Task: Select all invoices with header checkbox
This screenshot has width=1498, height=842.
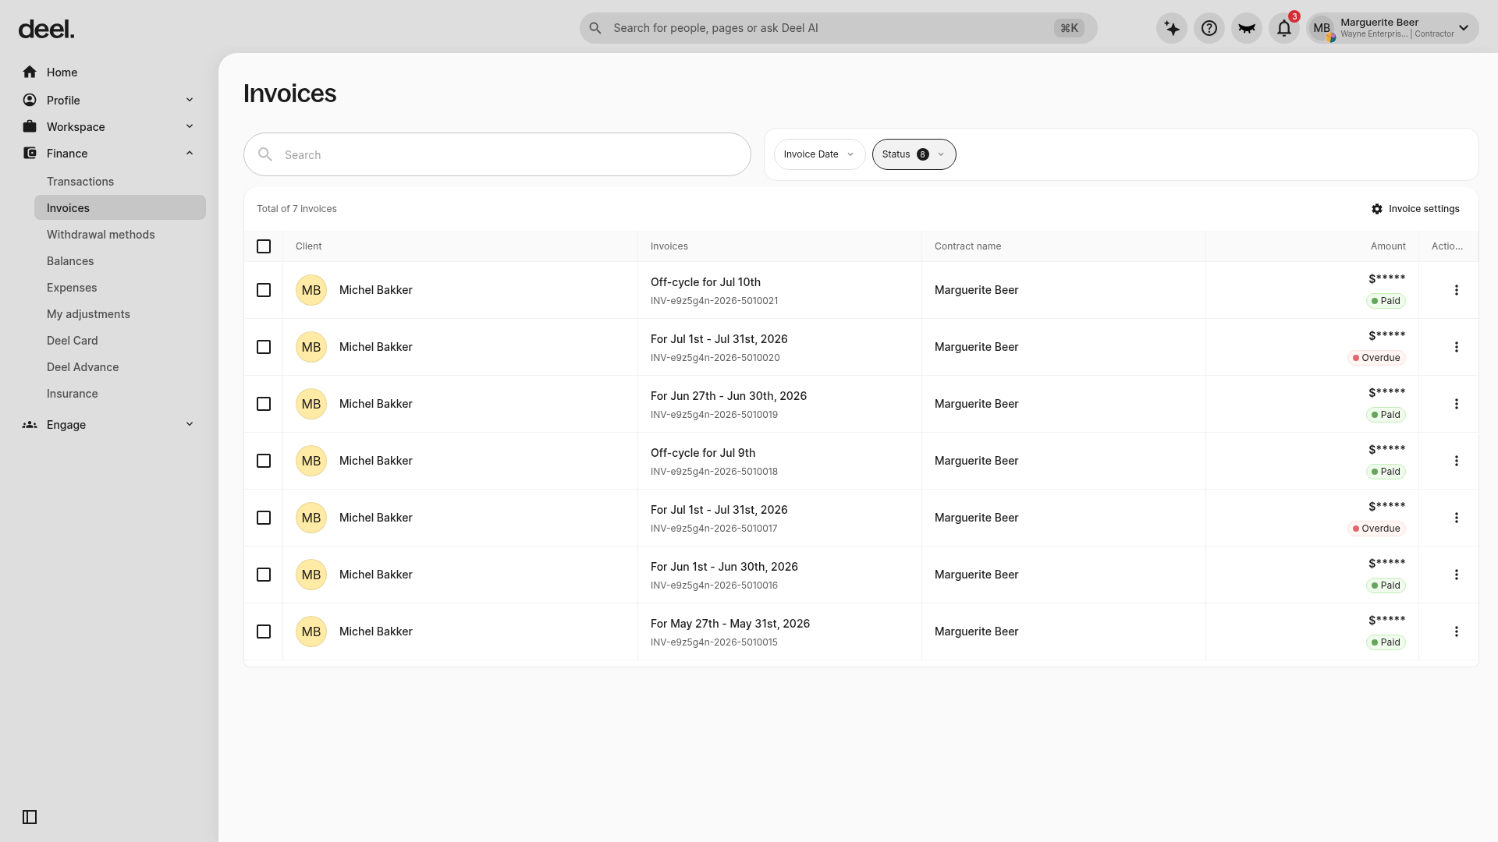Action: (x=264, y=246)
